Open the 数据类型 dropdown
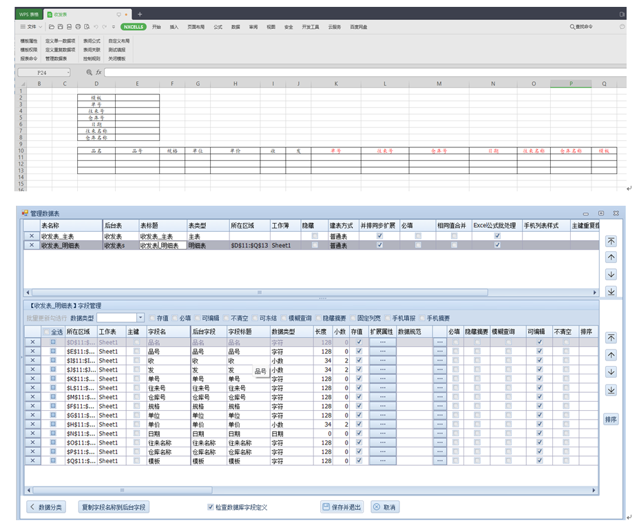 click(140, 318)
